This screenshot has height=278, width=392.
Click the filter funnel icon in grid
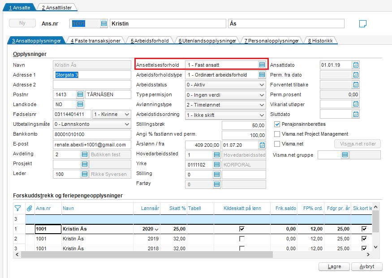(18, 208)
